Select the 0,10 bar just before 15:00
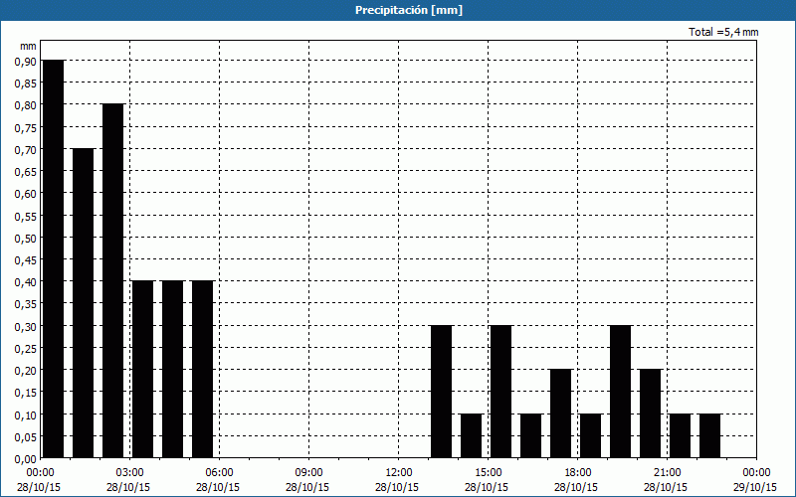This screenshot has width=796, height=497. tap(471, 436)
